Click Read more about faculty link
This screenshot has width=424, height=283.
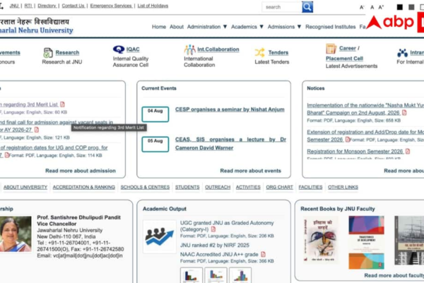point(394,275)
